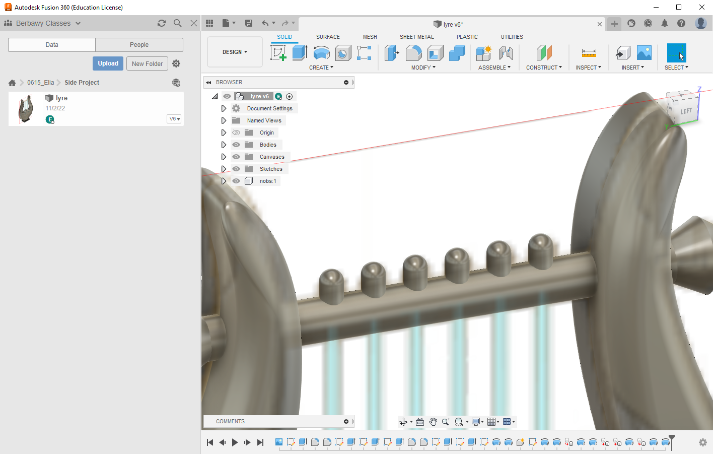Create a New Component from Assemble
The height and width of the screenshot is (454, 713).
pyautogui.click(x=484, y=53)
